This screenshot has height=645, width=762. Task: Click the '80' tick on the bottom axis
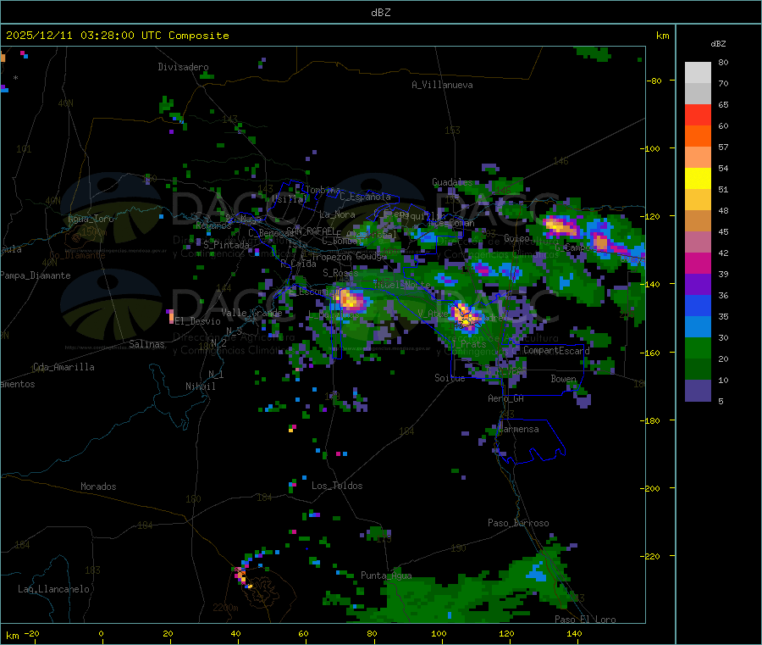[x=372, y=633]
